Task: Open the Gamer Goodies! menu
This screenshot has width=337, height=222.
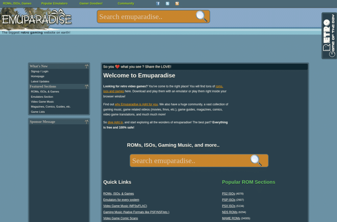Action: [x=91, y=3]
